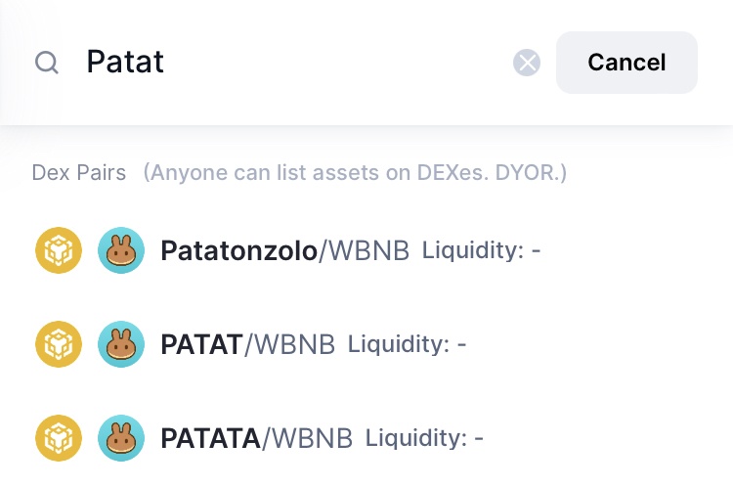Click PancakeSwap bunny icon beside PATAT/WBNB
This screenshot has height=487, width=733.
pyautogui.click(x=121, y=344)
